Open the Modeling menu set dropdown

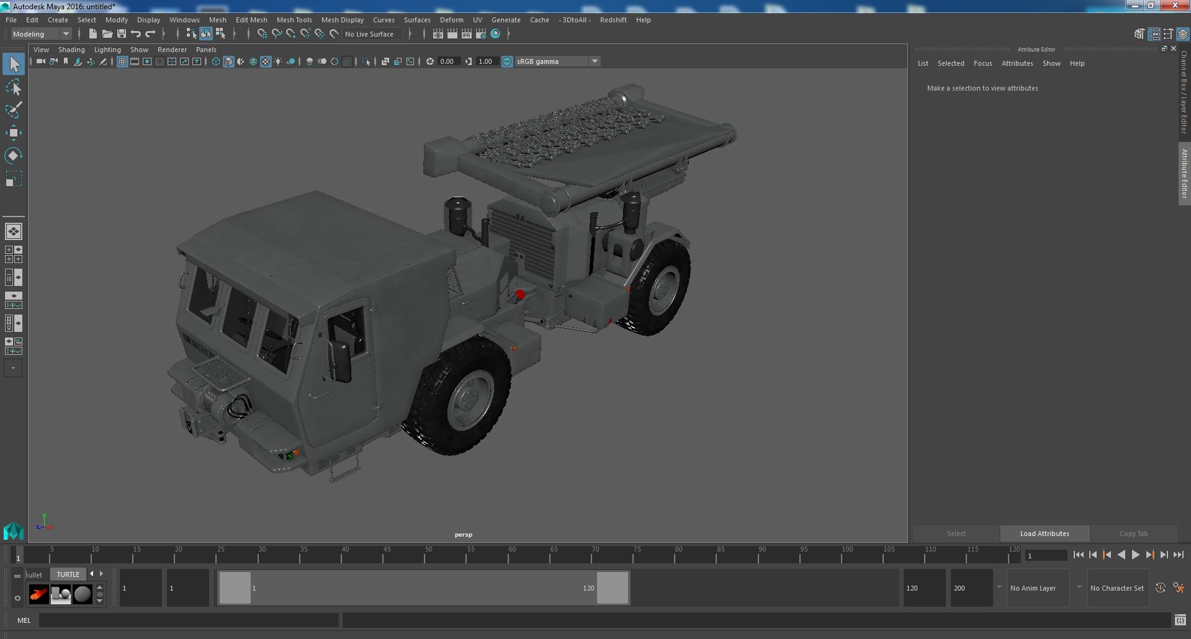pyautogui.click(x=41, y=34)
